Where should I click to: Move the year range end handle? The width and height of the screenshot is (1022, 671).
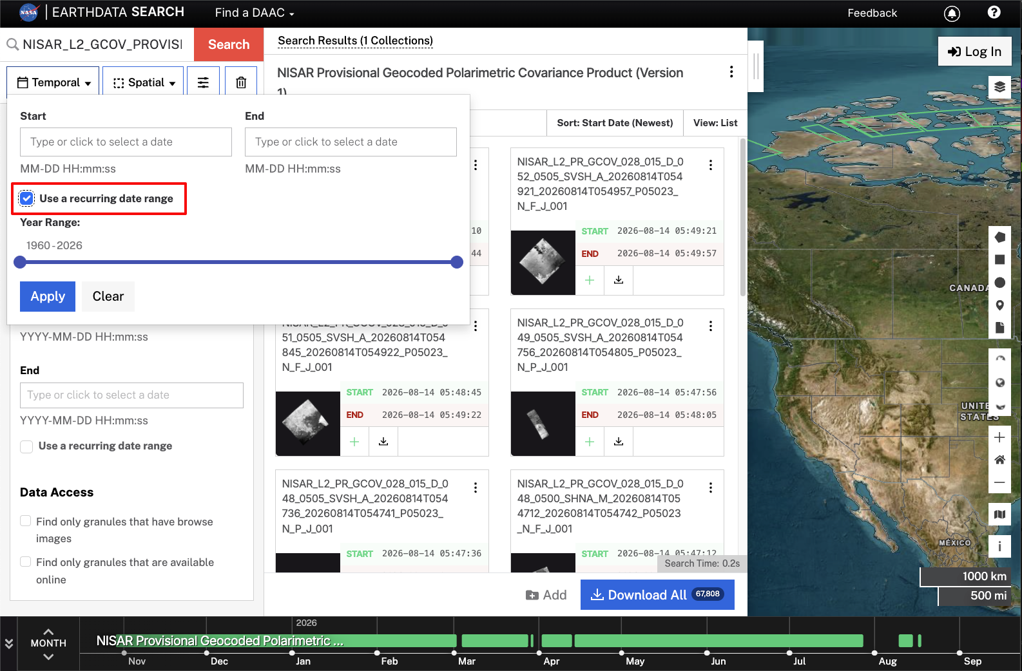coord(457,262)
